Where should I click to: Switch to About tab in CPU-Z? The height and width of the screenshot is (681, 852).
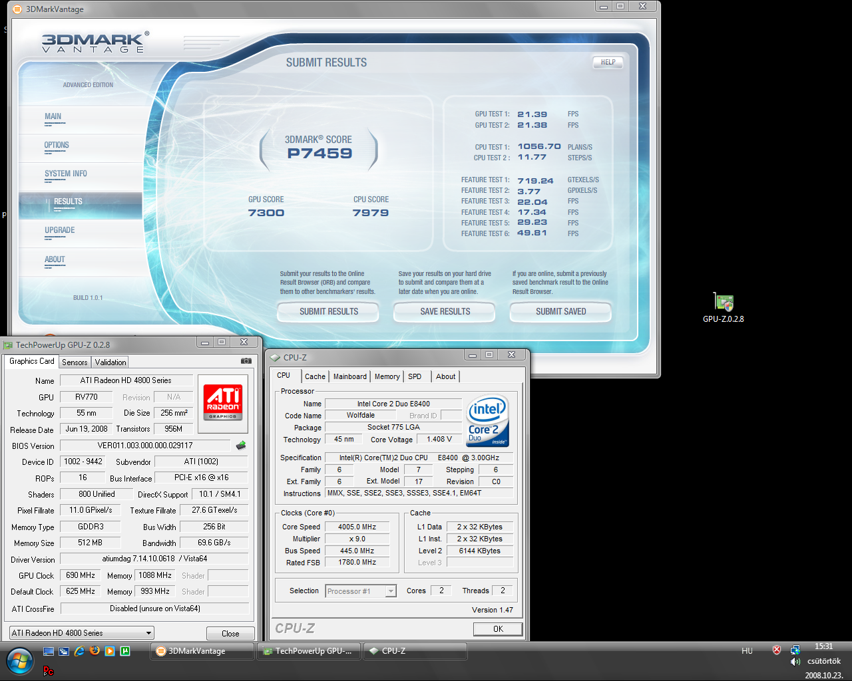[446, 376]
